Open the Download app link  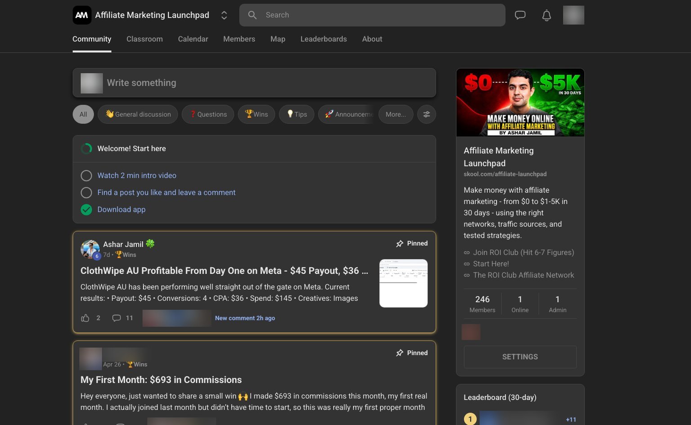121,210
